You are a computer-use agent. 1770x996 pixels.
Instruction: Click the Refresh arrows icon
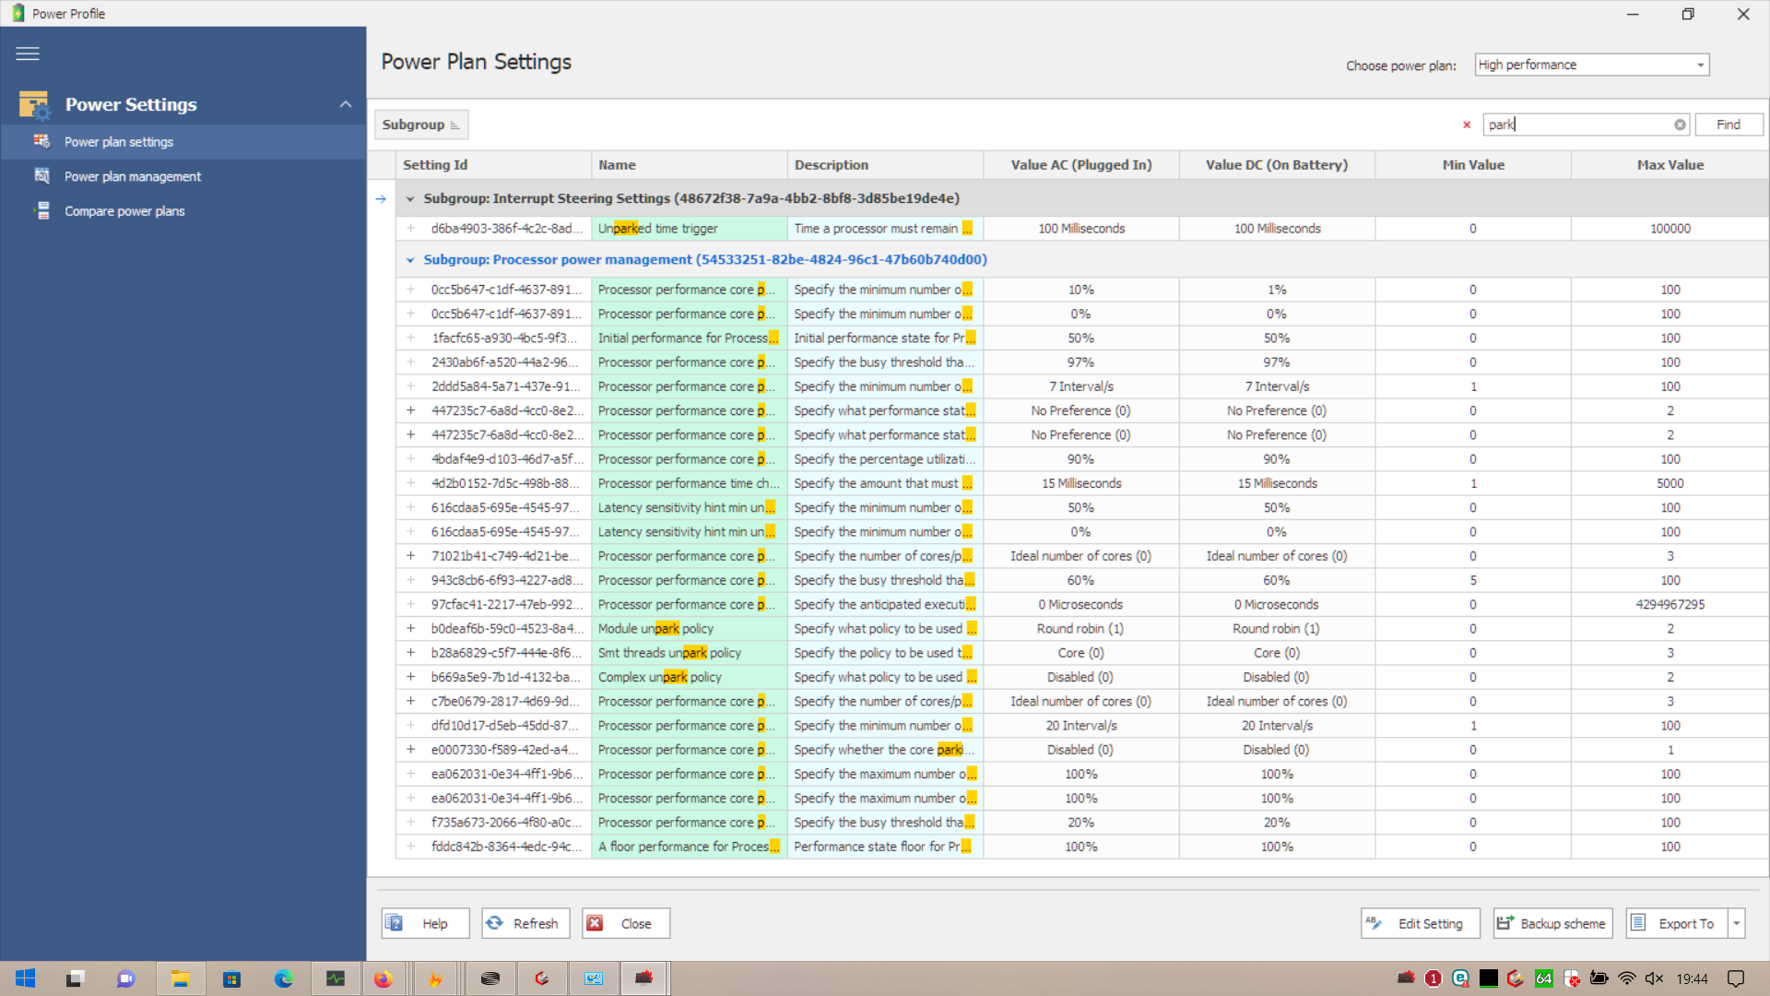[x=495, y=923]
